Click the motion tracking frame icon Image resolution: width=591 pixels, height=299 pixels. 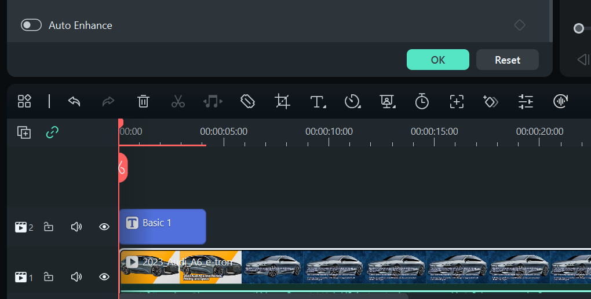coord(457,101)
